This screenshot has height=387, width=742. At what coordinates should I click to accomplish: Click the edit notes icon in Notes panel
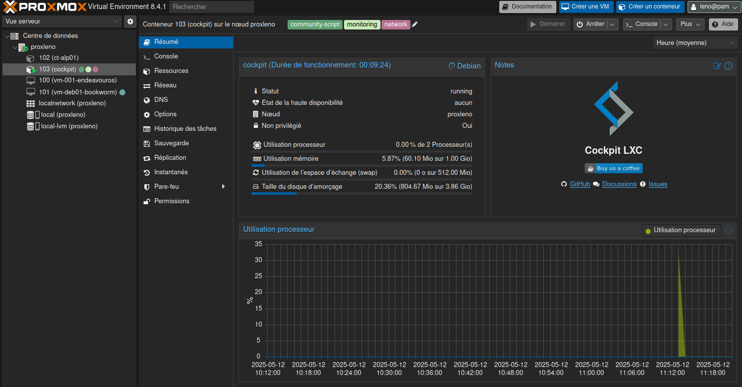click(717, 66)
